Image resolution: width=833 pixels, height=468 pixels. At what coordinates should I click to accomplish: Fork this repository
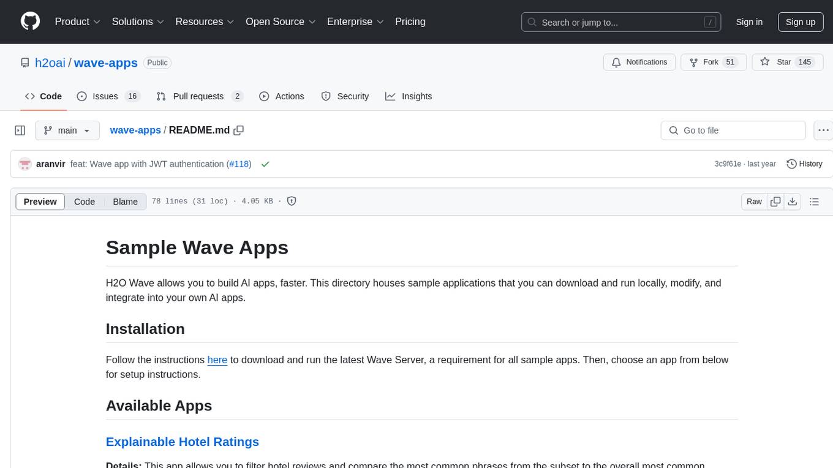(x=713, y=62)
